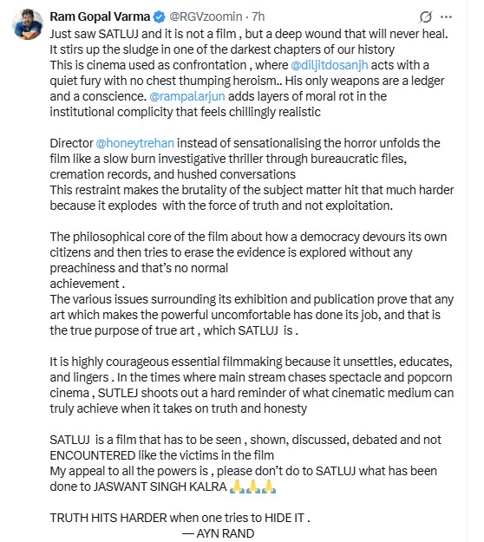The height and width of the screenshot is (542, 484).
Task: Click the middle folded hands emoji
Action: (x=252, y=486)
